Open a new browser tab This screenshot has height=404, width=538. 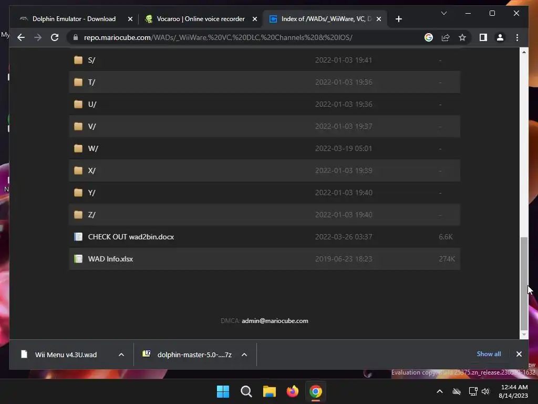[x=398, y=19]
